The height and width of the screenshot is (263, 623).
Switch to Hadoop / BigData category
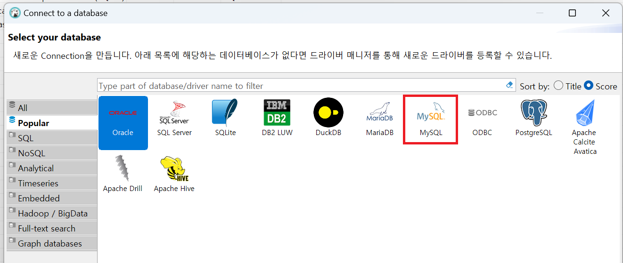[x=52, y=213]
